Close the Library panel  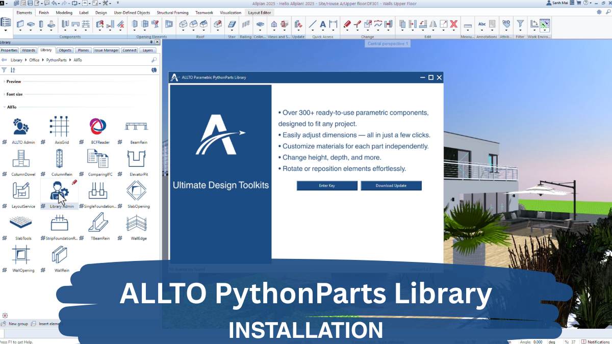pyautogui.click(x=157, y=42)
